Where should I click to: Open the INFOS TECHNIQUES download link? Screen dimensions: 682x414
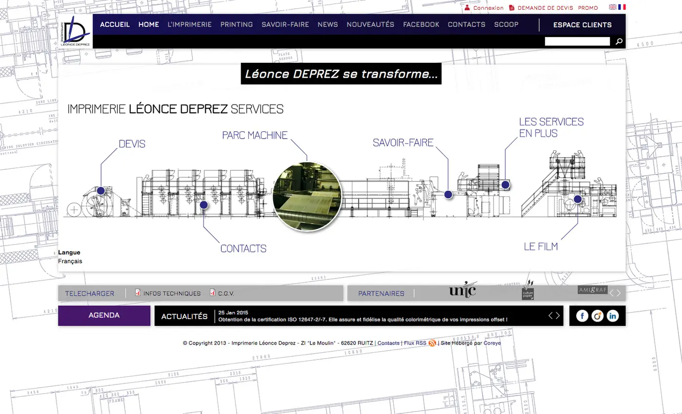pos(172,293)
